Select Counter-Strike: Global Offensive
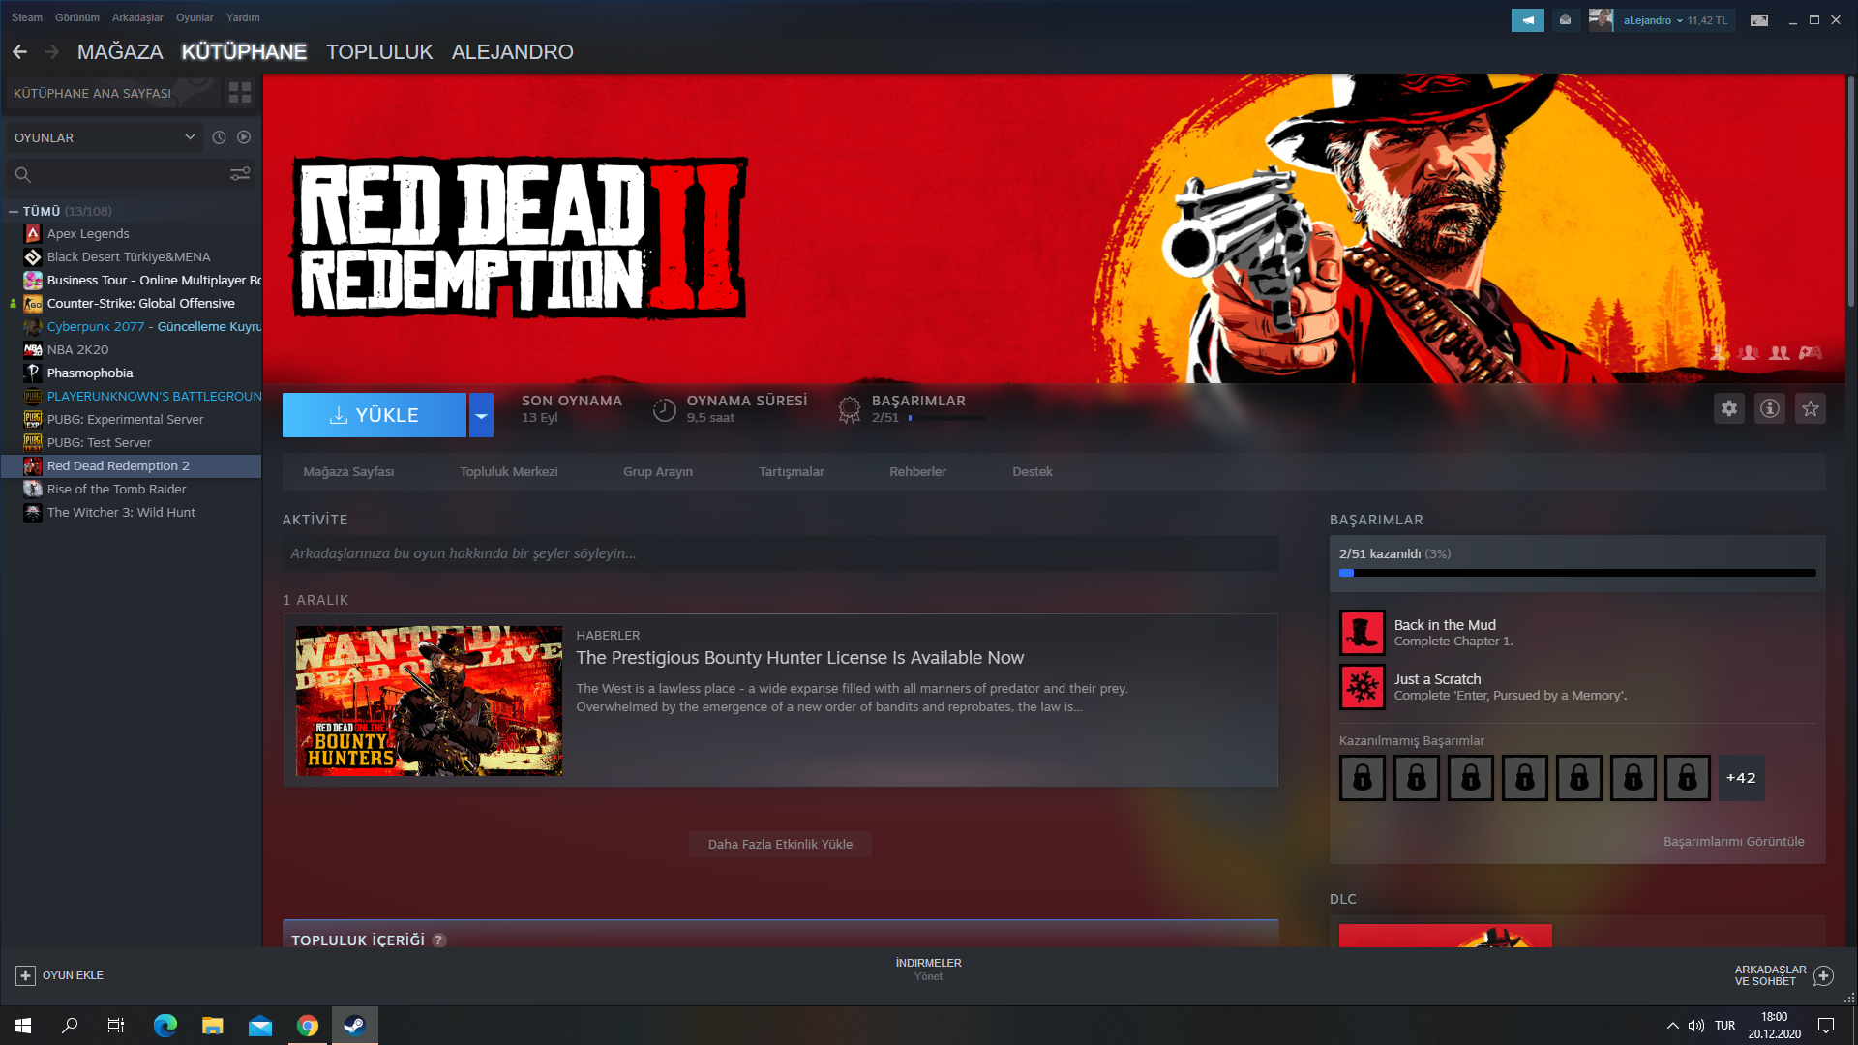The width and height of the screenshot is (1858, 1045). pyautogui.click(x=132, y=303)
